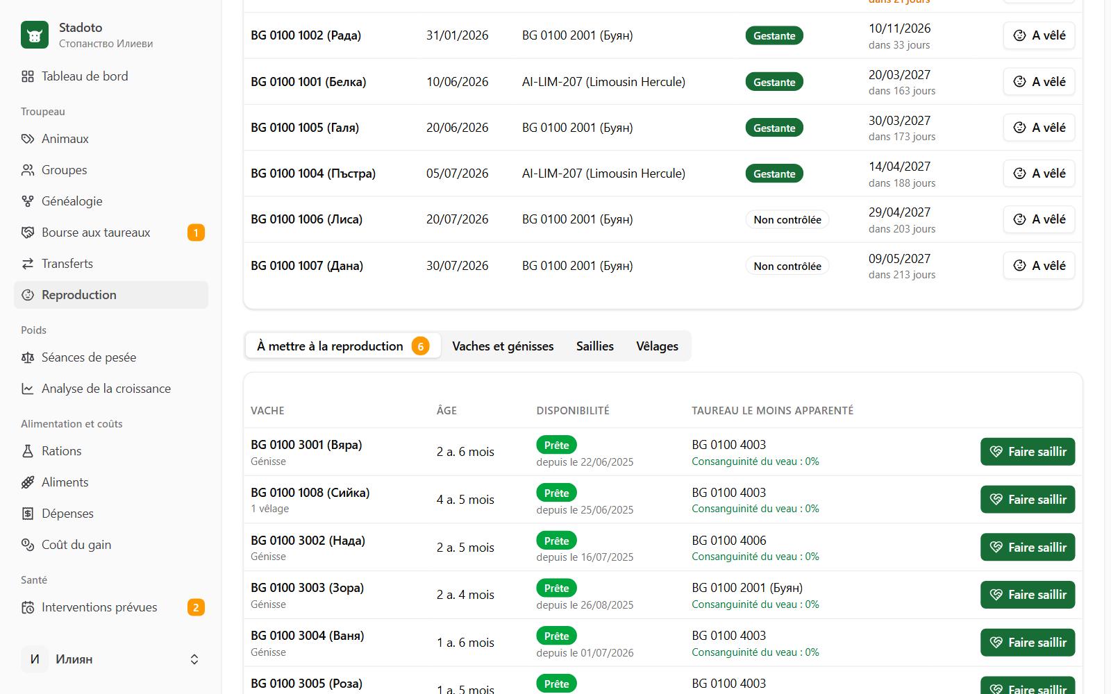Open the Animaux tag icon
The height and width of the screenshot is (694, 1111).
point(28,139)
